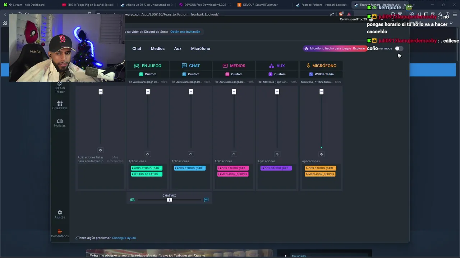Click the AUX channel shapes icon
460x258 pixels.
[x=271, y=66]
